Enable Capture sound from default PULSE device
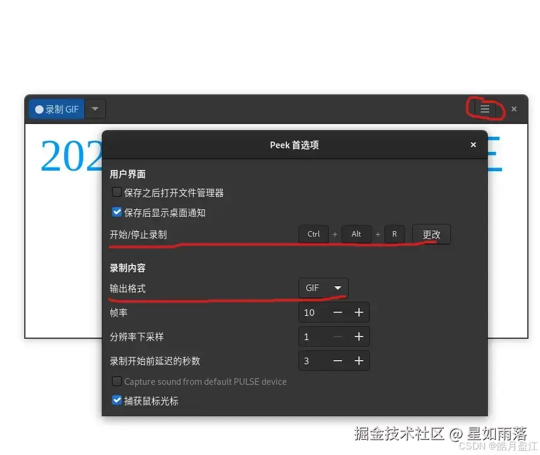Viewport: 540px width, 455px height. [x=116, y=381]
